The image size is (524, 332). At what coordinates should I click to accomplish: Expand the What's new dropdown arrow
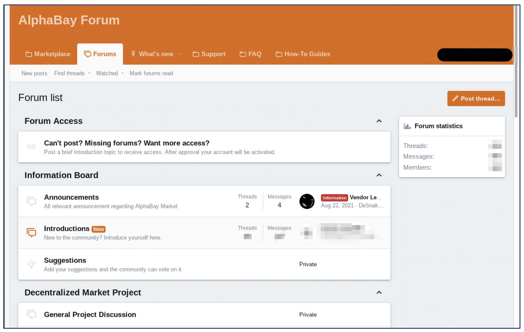tap(179, 54)
